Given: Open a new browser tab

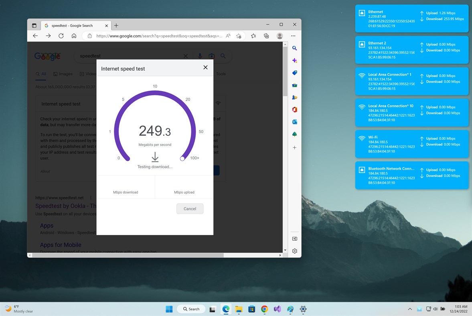Looking at the screenshot, I should pos(116,26).
